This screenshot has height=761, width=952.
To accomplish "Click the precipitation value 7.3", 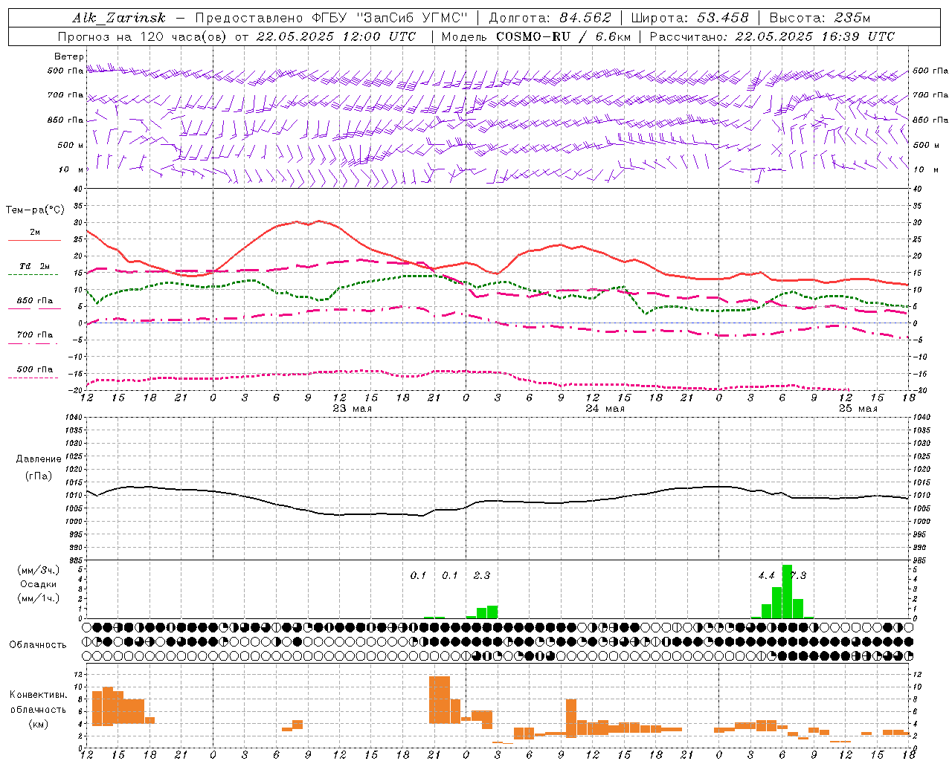I will pyautogui.click(x=798, y=575).
